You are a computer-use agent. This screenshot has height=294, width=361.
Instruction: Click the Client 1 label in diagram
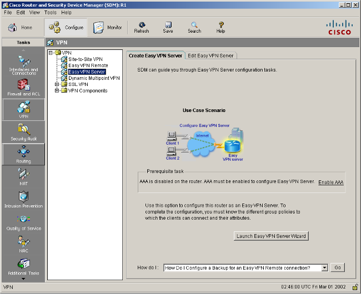click(172, 143)
